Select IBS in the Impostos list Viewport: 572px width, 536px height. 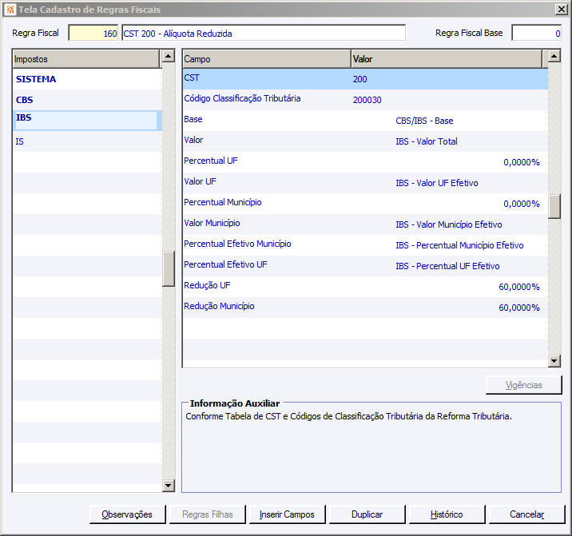point(87,121)
